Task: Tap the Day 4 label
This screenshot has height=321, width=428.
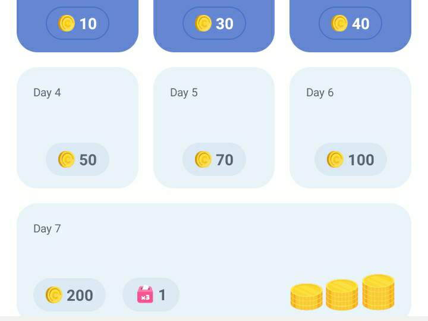Action: (47, 93)
